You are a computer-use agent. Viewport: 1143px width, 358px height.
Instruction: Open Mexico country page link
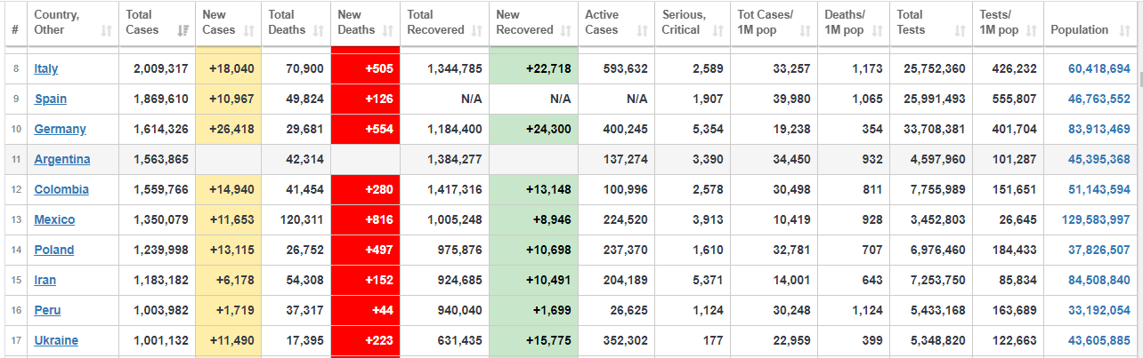coord(54,219)
